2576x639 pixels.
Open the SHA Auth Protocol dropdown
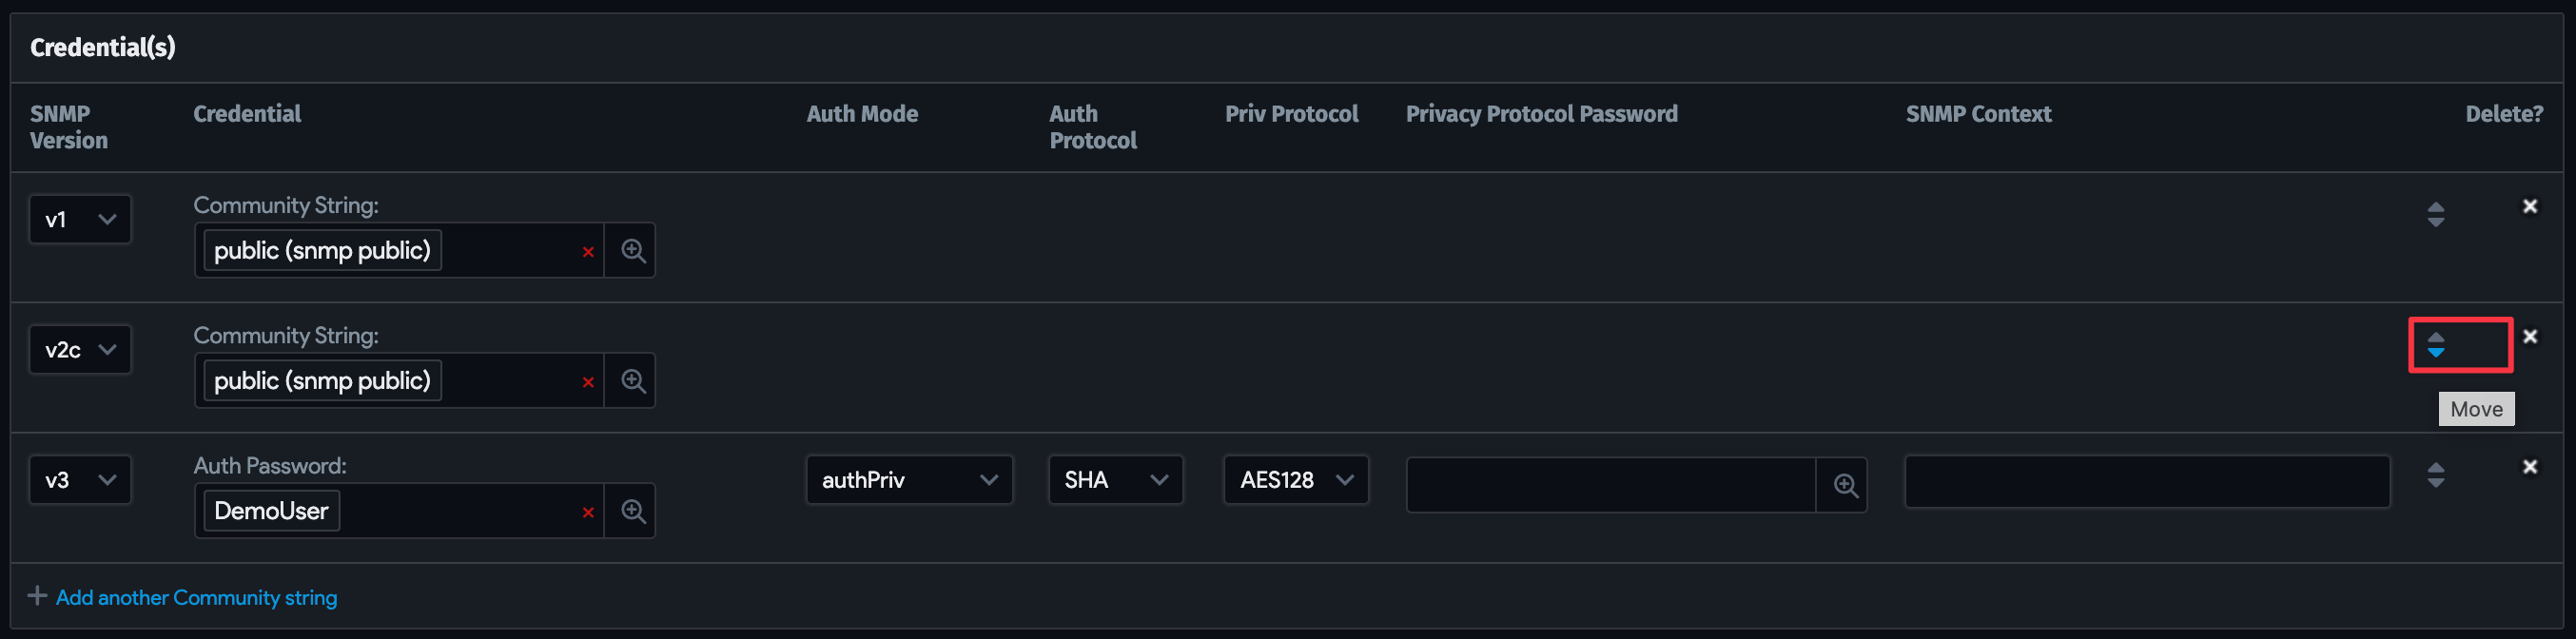[1115, 480]
